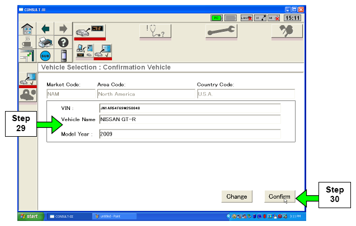Click the blue SUB icon
The image size is (356, 226).
click(45, 56)
